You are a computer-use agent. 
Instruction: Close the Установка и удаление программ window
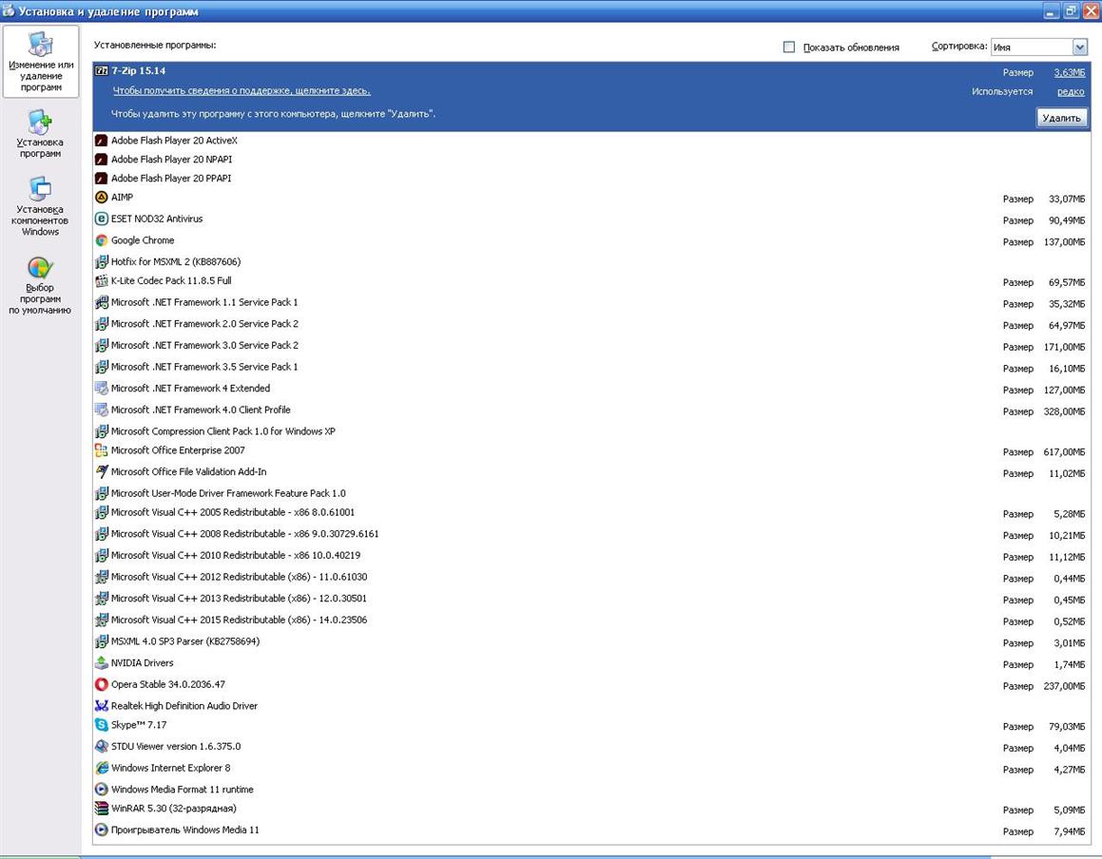point(1091,11)
